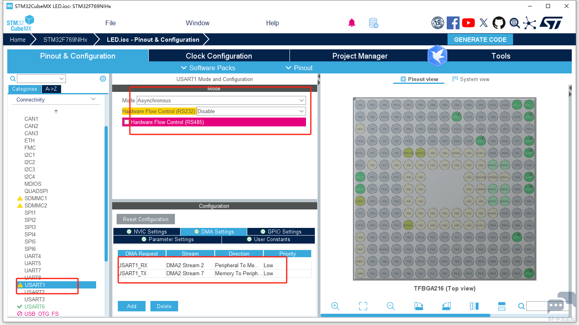Click the sort arrows under Connectivity
Viewport: 579px width, 325px height.
[56, 111]
